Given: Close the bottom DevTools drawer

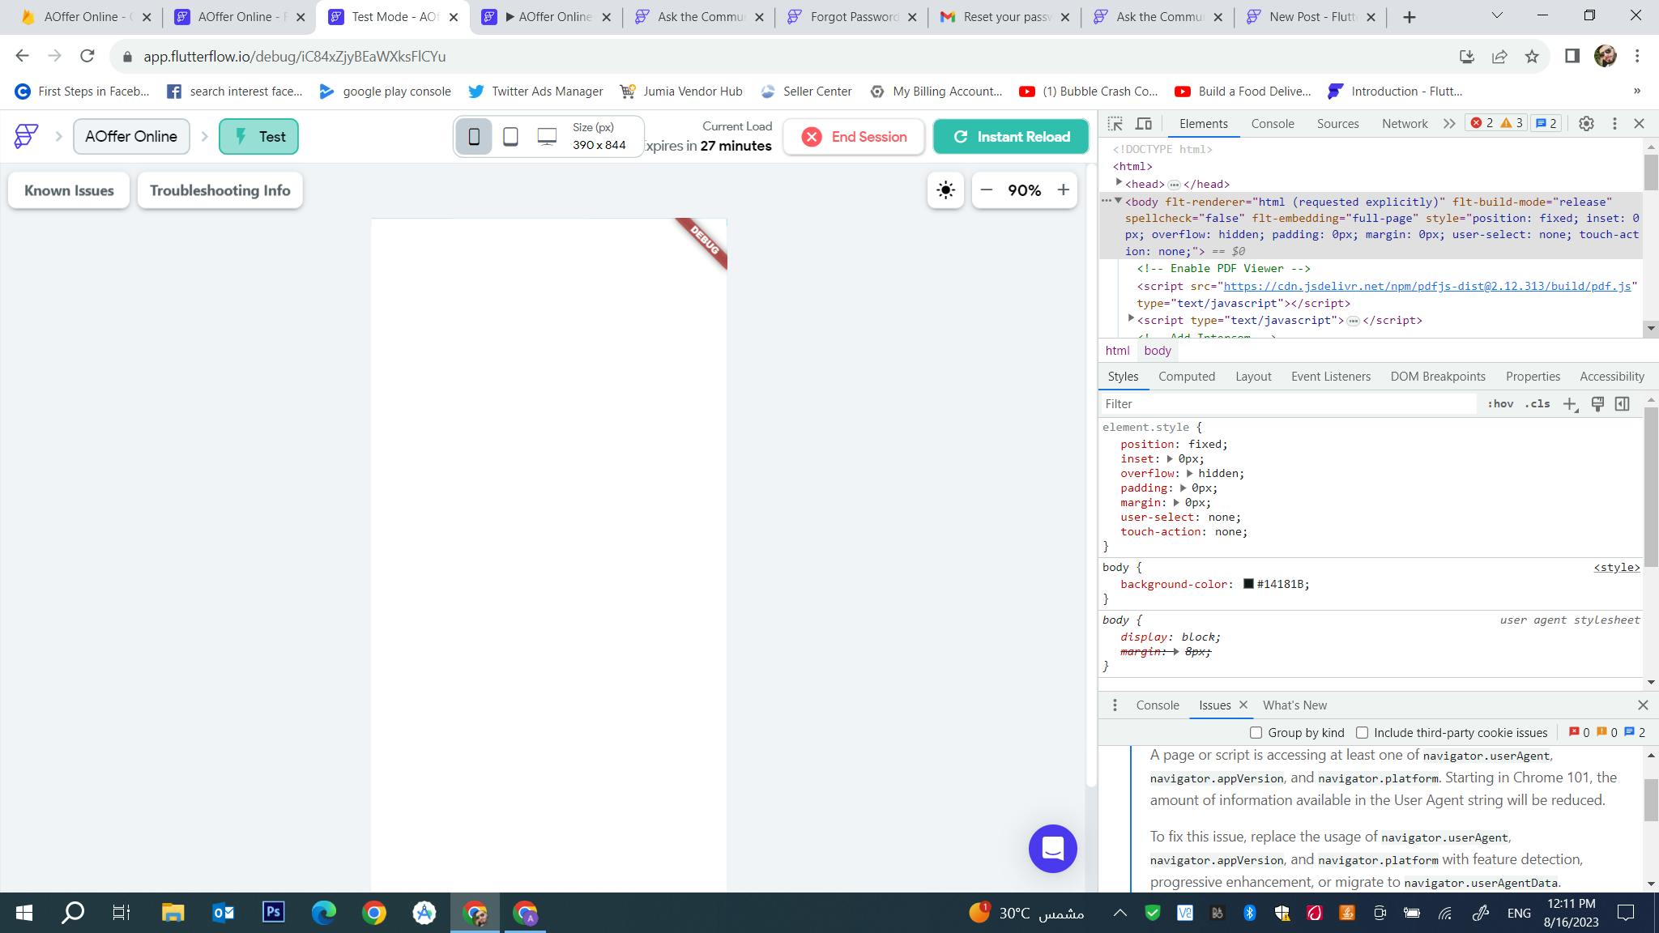Looking at the screenshot, I should tap(1643, 705).
